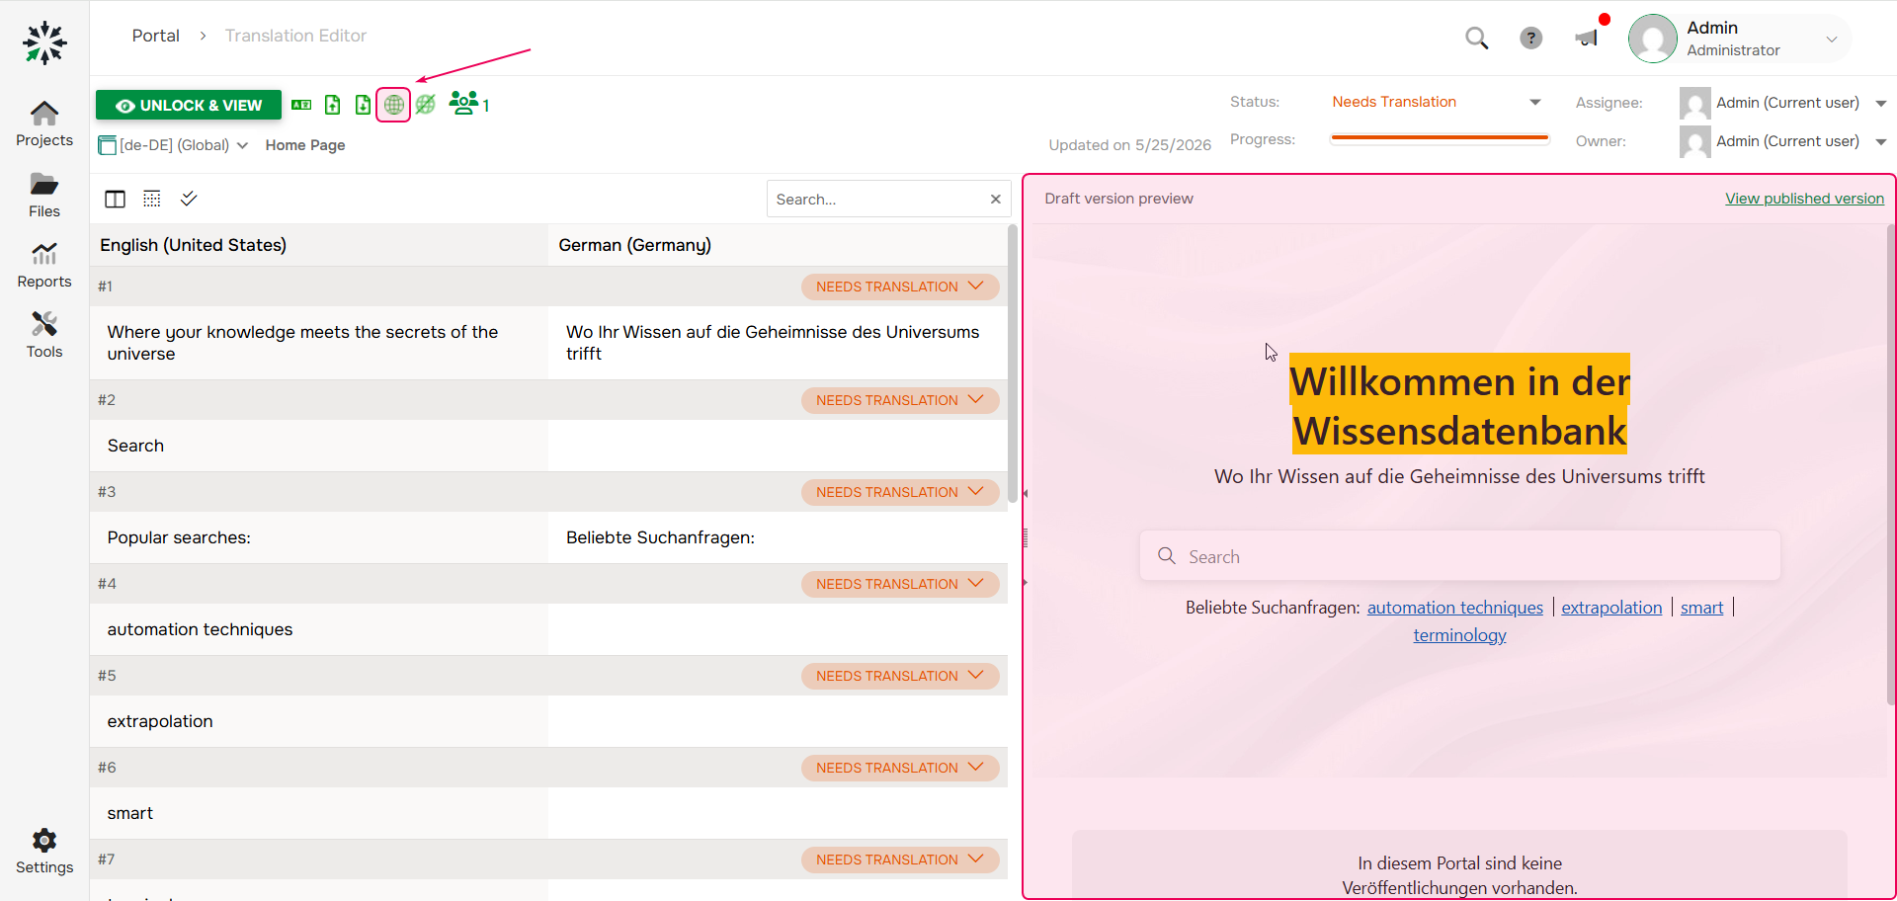The image size is (1897, 901).
Task: Open Tools in the left sidebar
Action: pyautogui.click(x=44, y=336)
